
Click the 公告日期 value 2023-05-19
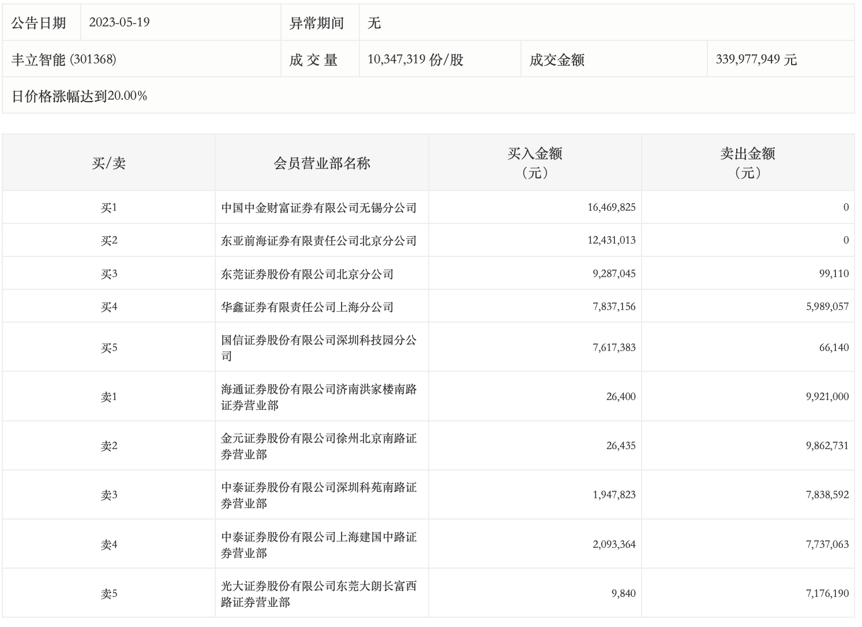(119, 23)
